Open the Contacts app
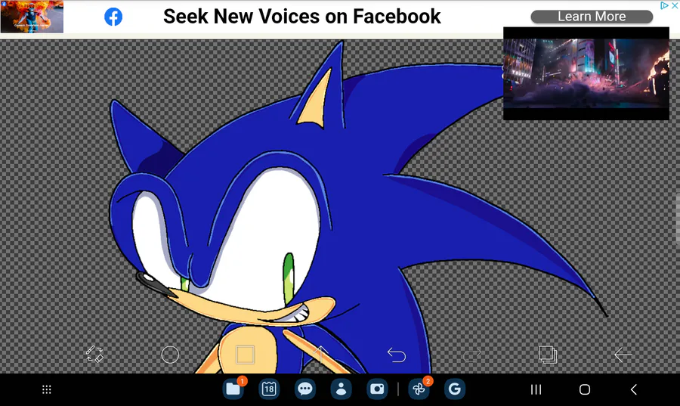 [341, 389]
